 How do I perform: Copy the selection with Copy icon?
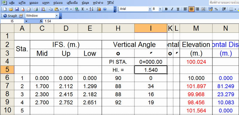point(50,9)
